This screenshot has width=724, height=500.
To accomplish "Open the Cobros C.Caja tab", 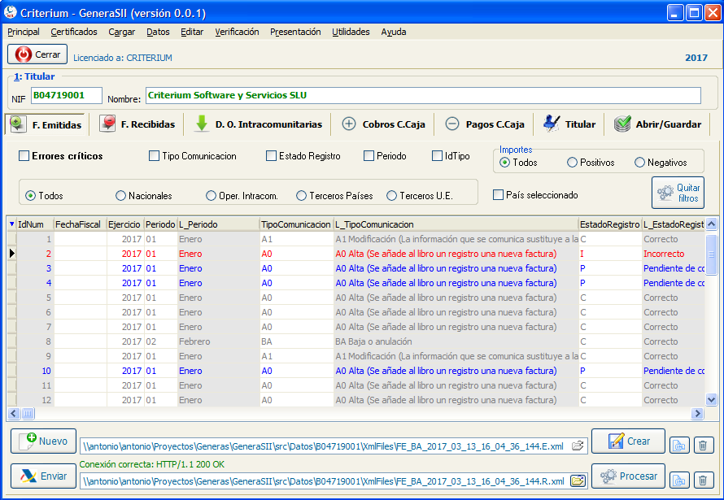I will (x=383, y=124).
